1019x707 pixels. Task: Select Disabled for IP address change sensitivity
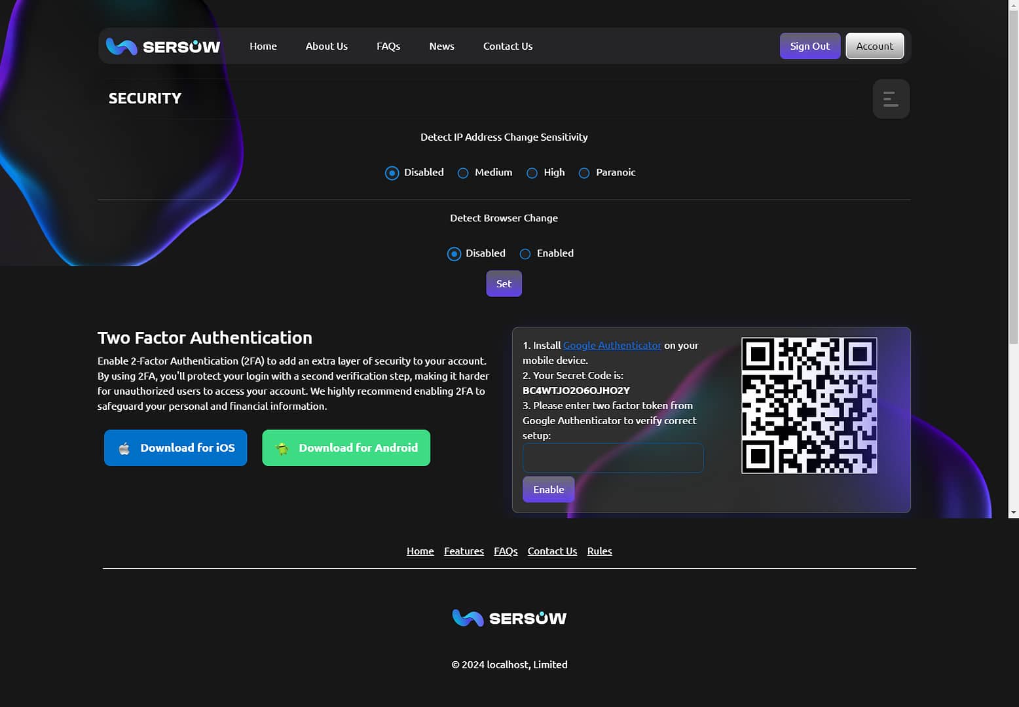[392, 173]
